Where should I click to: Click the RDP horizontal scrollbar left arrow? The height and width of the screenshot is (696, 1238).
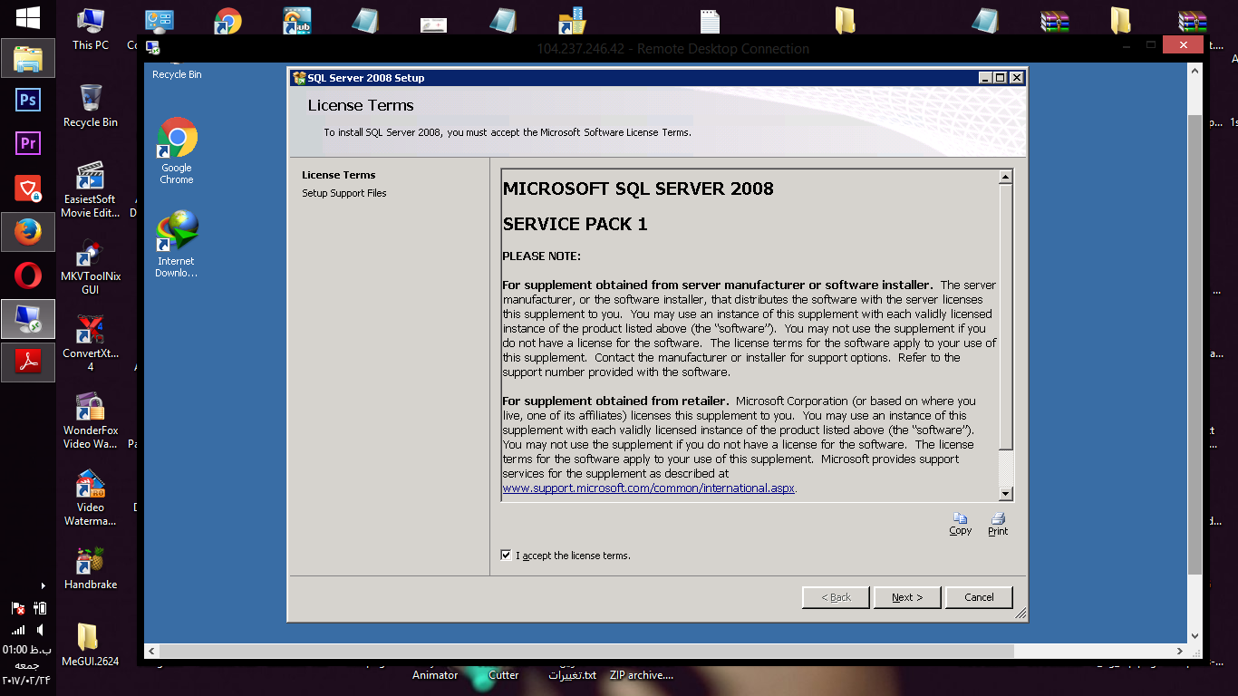152,651
